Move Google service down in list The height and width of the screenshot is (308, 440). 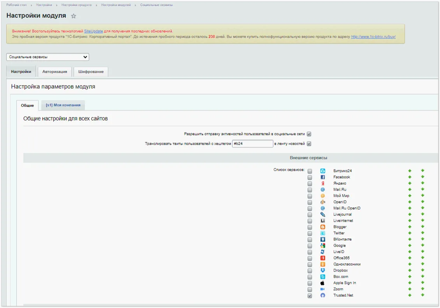[x=422, y=245]
